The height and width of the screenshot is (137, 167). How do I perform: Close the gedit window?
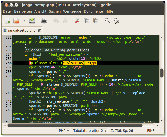point(6,5)
